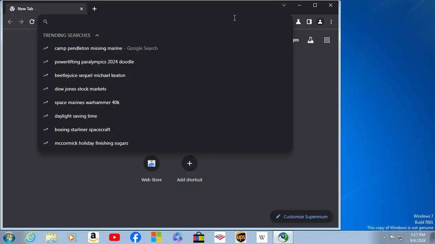Open the Microsoft four-square taskbar icon
The height and width of the screenshot is (244, 435).
point(156,237)
